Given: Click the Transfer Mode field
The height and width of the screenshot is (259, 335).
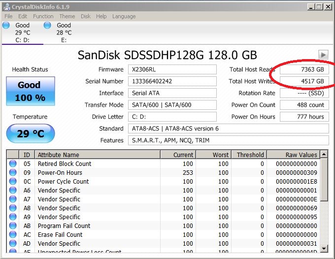Looking at the screenshot, I should [x=172, y=105].
